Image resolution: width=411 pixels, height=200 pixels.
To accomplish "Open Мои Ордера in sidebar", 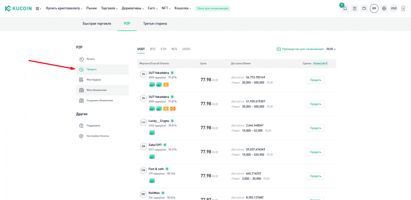I will 94,80.
